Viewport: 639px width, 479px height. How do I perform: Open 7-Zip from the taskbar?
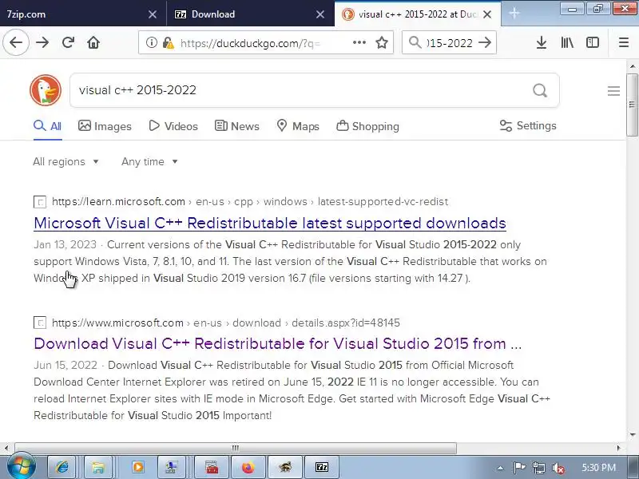coord(322,467)
